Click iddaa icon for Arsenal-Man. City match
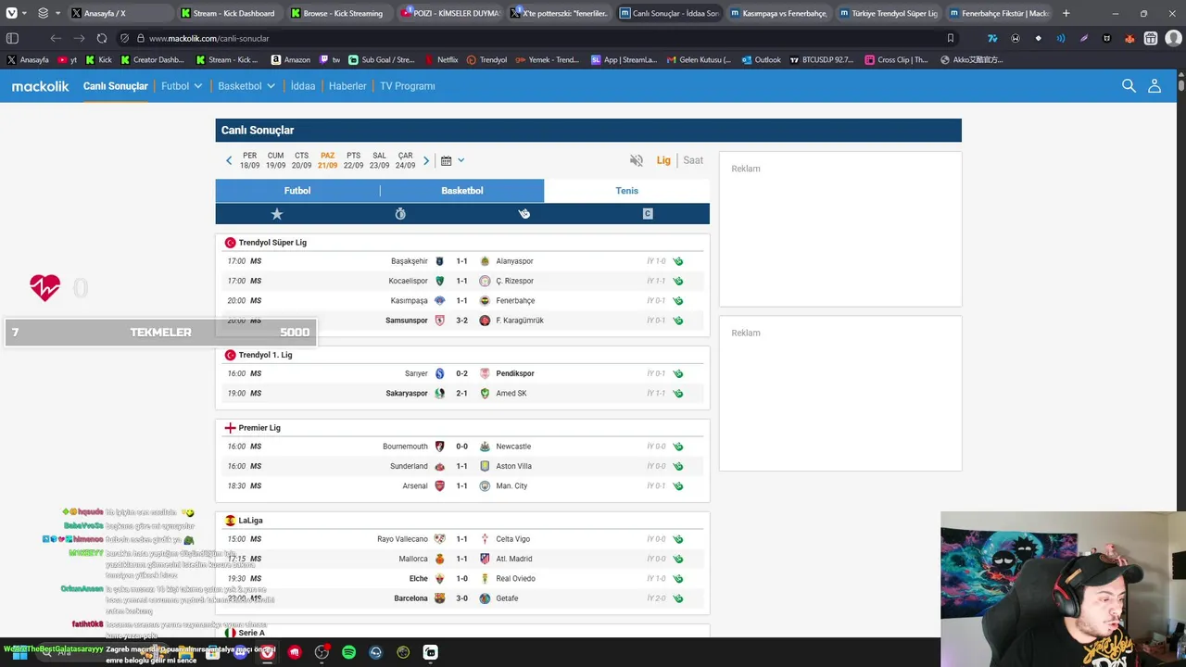1186x667 pixels. click(x=678, y=486)
